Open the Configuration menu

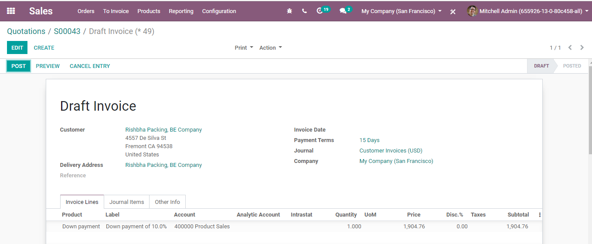(219, 11)
